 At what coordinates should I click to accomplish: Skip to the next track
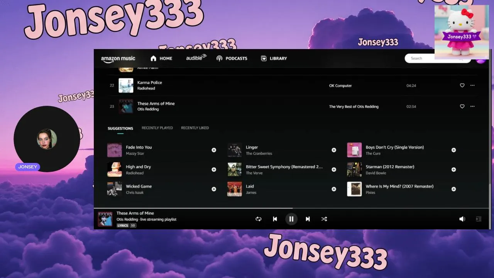(308, 219)
